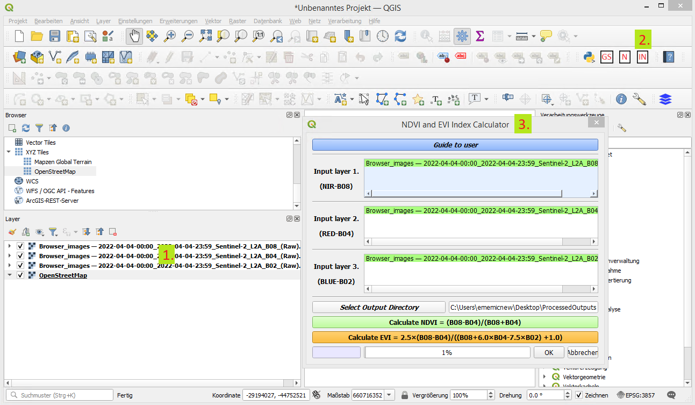
Task: Click the Browser panel filter funnel icon
Action: coord(39,128)
